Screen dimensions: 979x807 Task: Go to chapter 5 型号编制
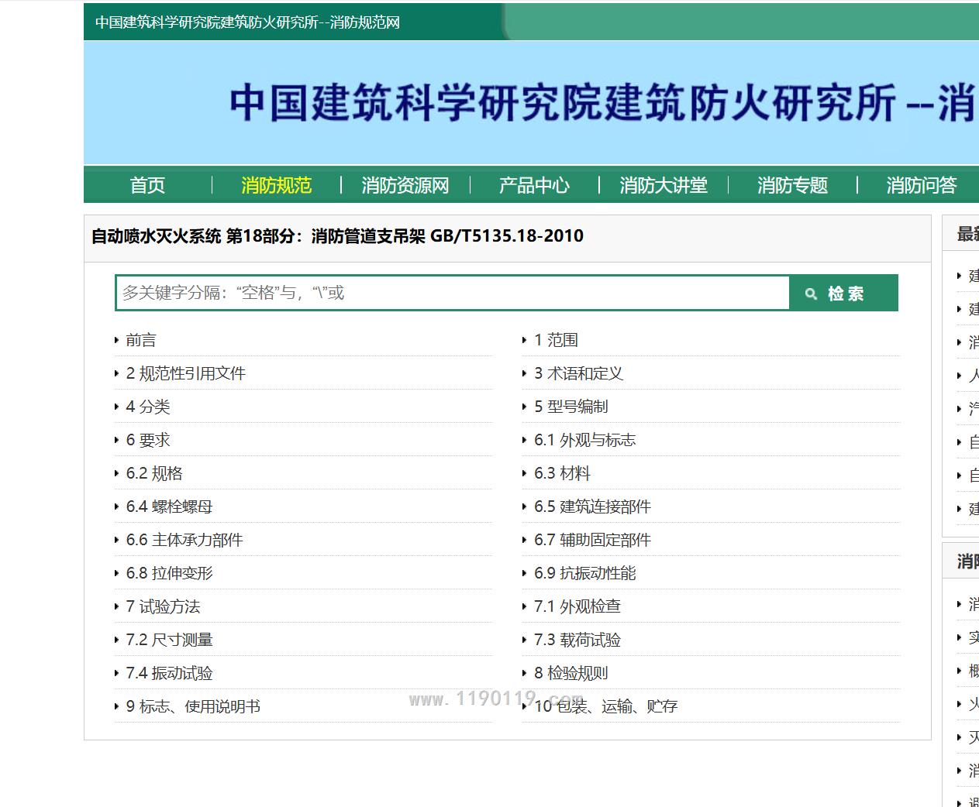571,407
